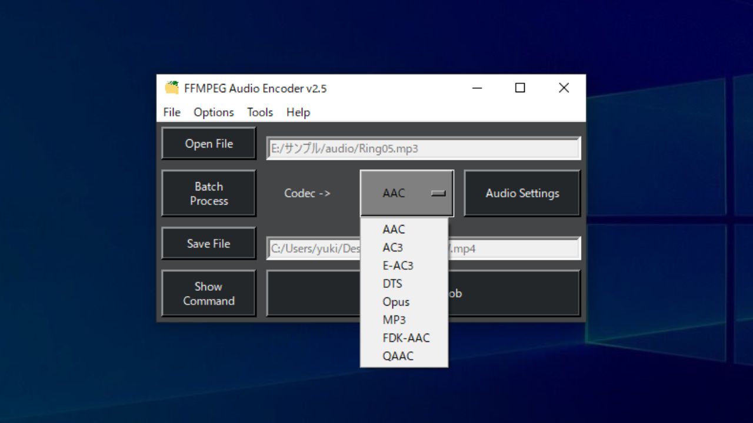The height and width of the screenshot is (423, 753).
Task: Open the Tools menu
Action: point(260,112)
